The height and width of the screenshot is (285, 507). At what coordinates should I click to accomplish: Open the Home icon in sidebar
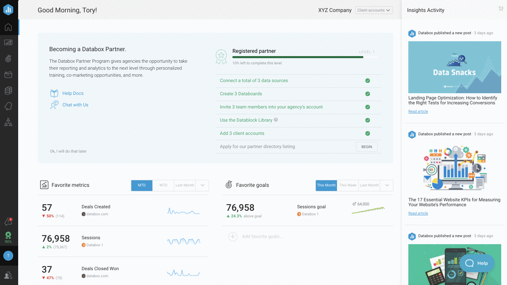[8, 27]
